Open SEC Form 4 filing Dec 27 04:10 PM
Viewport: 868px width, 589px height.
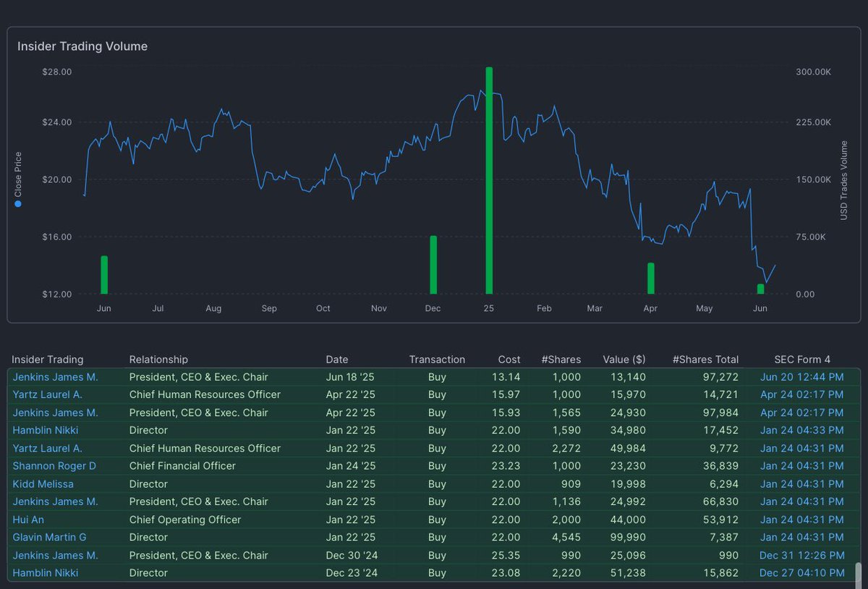coord(801,572)
